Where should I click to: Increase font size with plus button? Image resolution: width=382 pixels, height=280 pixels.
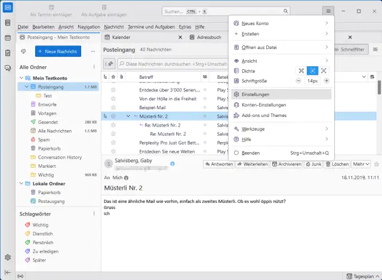[x=326, y=80]
